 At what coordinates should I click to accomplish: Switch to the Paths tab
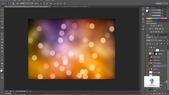point(158,35)
